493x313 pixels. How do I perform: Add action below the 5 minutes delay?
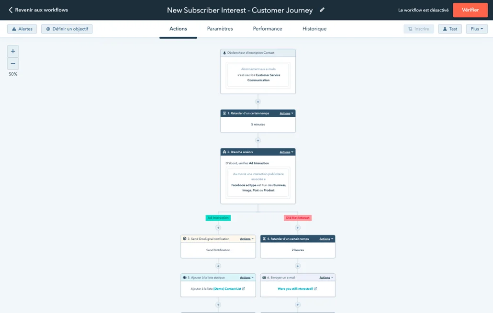tap(258, 141)
